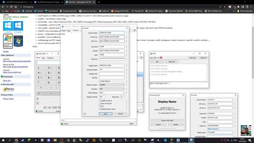The height and width of the screenshot is (143, 254).
Task: Open the Media Encryption dropdown
Action: click(x=112, y=85)
